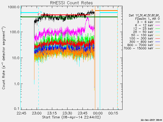This screenshot has width=163, height=122.
Task: Click the '1.0' y-axis tick label
Action: [x=17, y=84]
